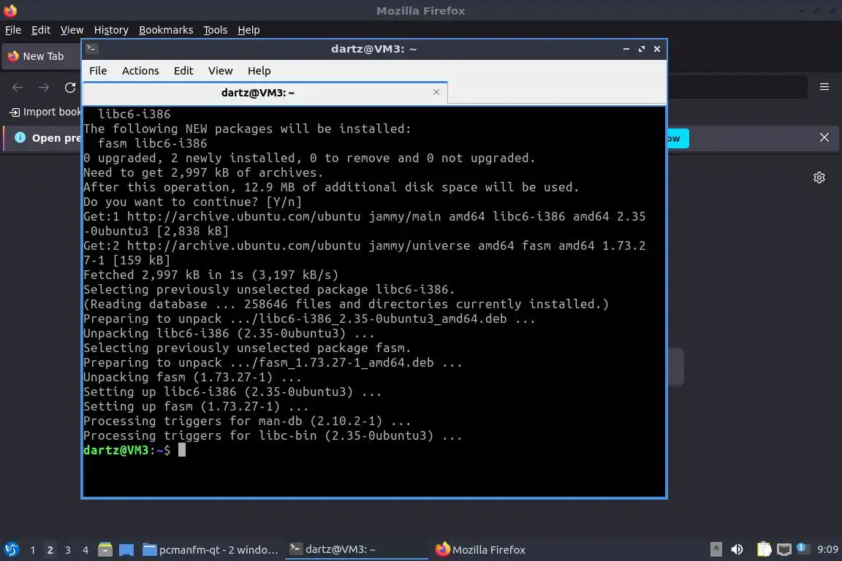Image resolution: width=842 pixels, height=561 pixels.
Task: Dismiss the Firefox notification bar
Action: tap(824, 137)
